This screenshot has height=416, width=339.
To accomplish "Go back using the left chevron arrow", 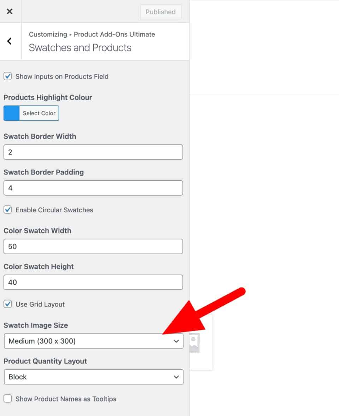I will (x=10, y=41).
